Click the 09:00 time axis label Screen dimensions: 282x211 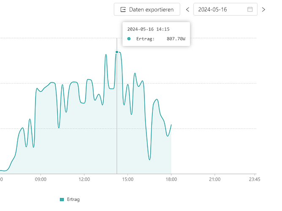tap(41, 179)
